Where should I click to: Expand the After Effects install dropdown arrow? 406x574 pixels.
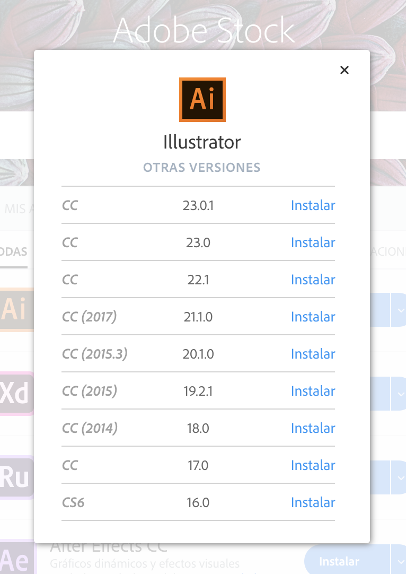[x=399, y=561]
